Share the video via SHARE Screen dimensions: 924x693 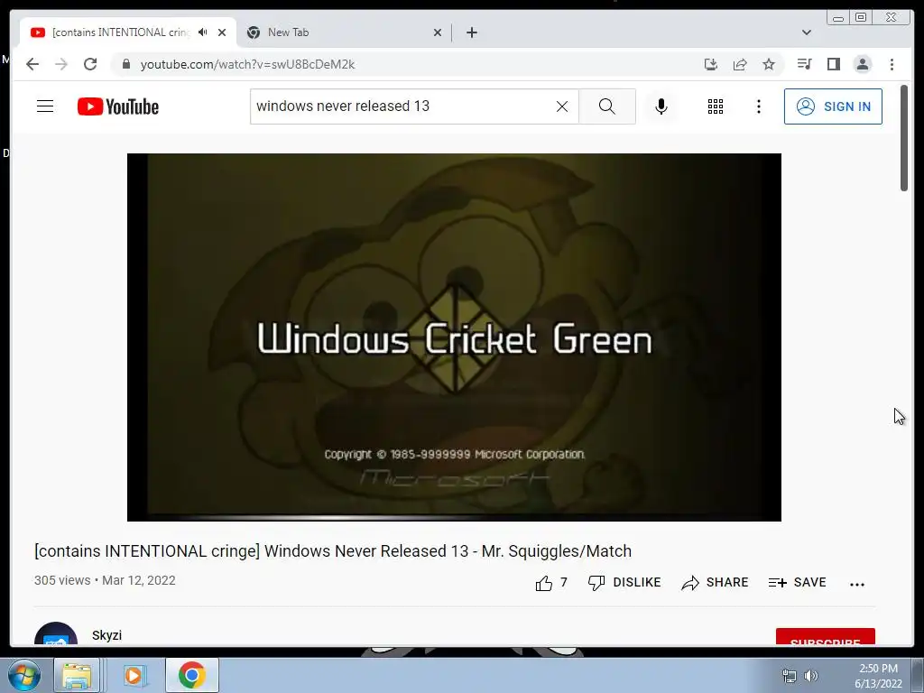point(715,583)
